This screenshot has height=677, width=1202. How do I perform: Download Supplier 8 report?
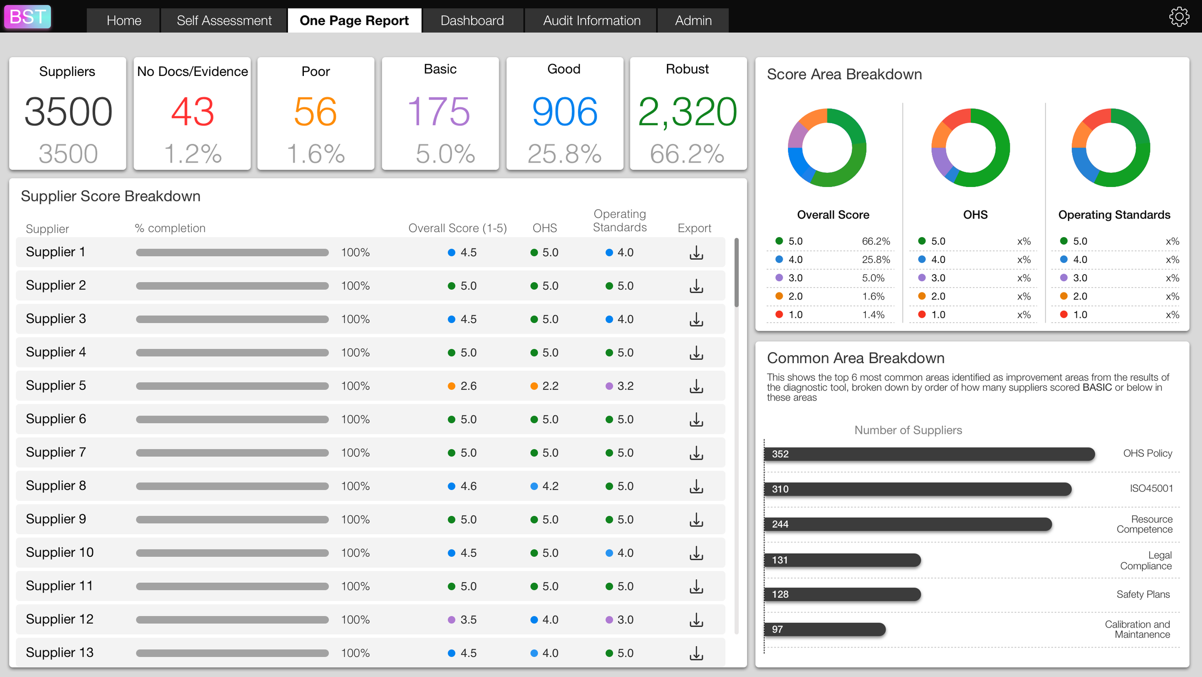pyautogui.click(x=696, y=486)
